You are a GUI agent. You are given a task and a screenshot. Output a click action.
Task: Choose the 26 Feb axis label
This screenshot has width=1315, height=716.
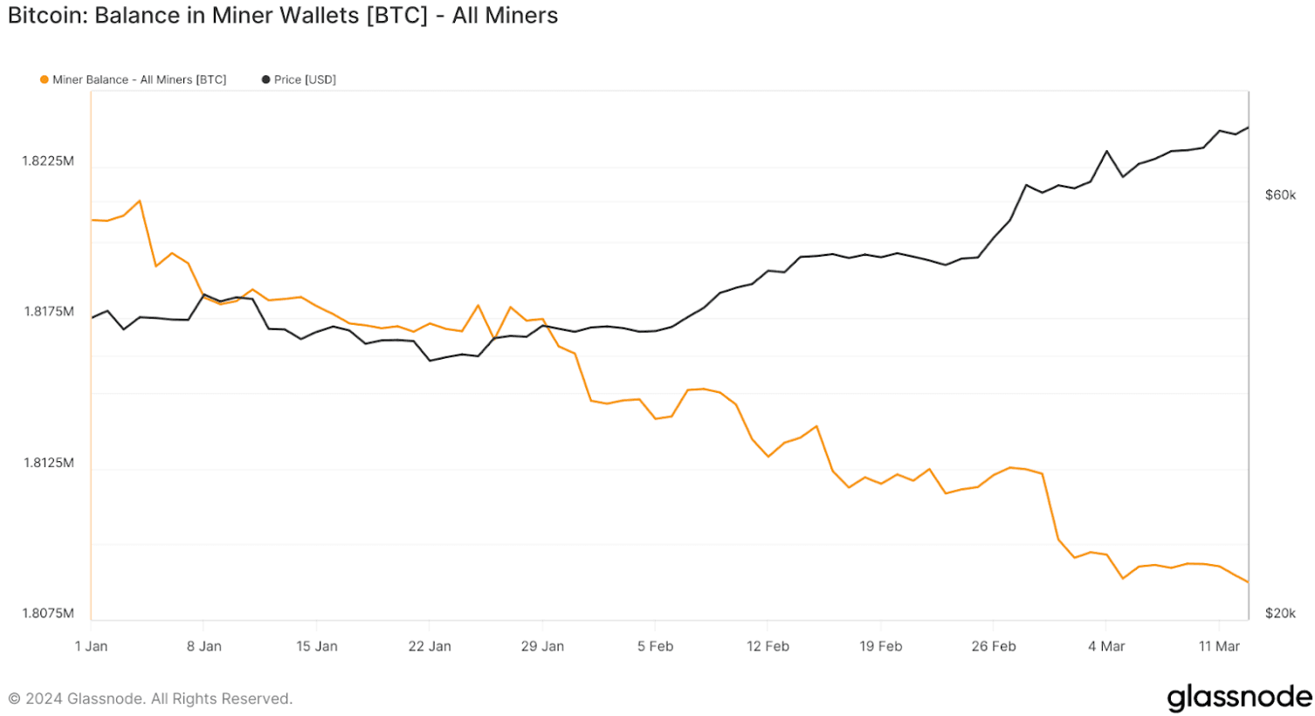[x=994, y=646]
